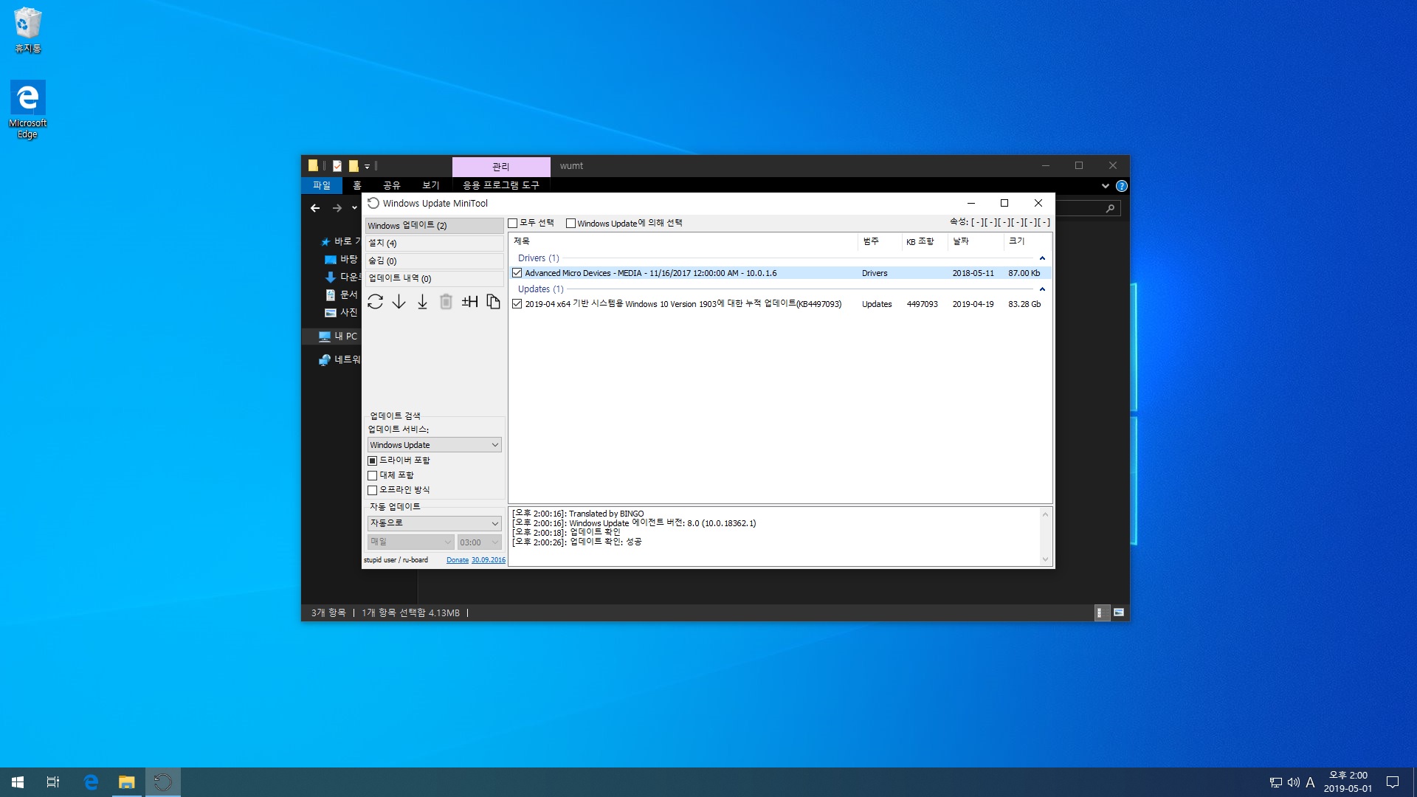Select the '업데이트 내역 (0)' tab
The image size is (1417, 797).
(434, 279)
